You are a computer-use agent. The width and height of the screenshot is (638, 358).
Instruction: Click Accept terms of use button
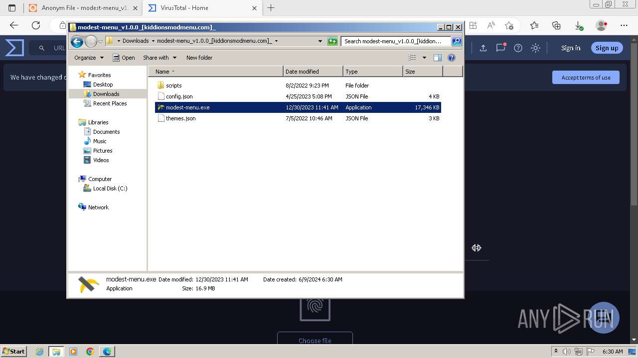pyautogui.click(x=586, y=78)
